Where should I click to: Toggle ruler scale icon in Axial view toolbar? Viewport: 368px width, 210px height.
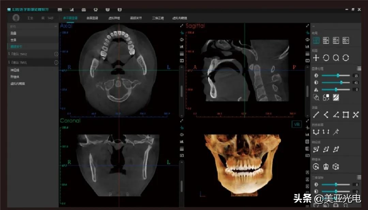click(x=182, y=47)
